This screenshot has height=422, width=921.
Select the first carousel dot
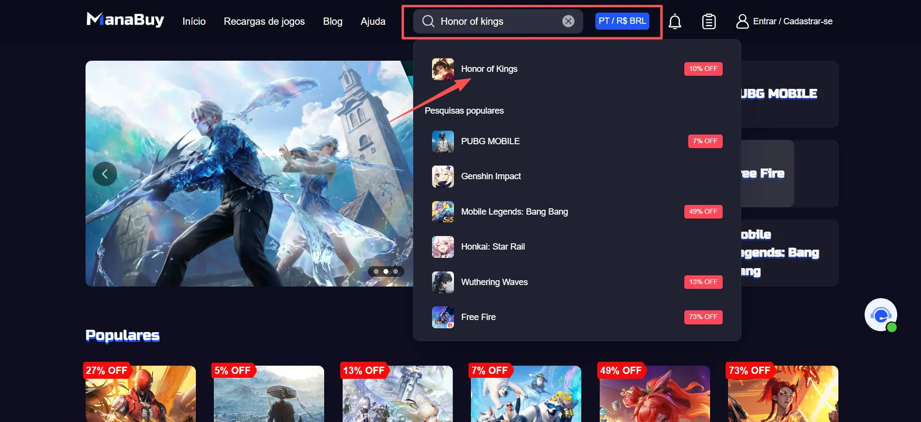coord(376,271)
